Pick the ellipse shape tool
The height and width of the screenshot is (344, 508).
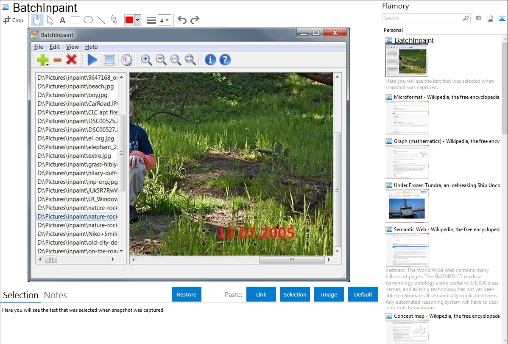tap(88, 20)
